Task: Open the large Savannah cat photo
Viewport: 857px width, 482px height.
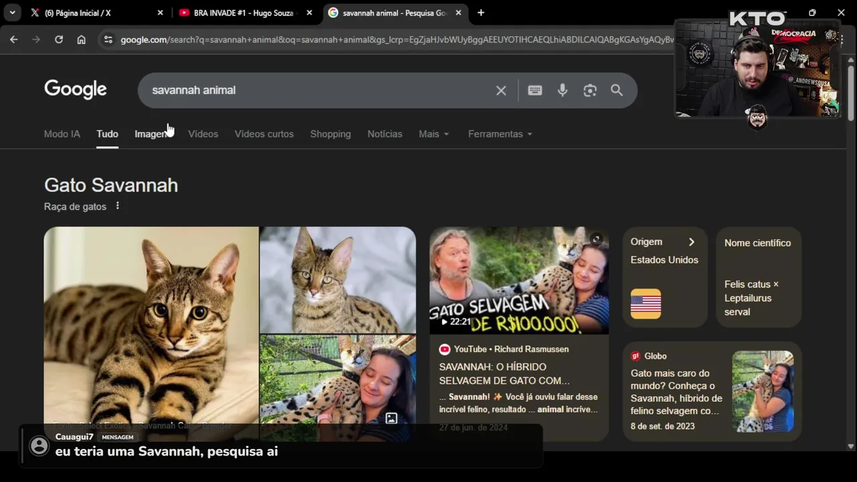Action: tap(151, 333)
